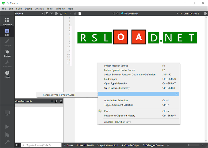Expand the highlighted Refactor submenu arrow
Image resolution: width=208 pixels, height=148 pixels.
point(176,94)
